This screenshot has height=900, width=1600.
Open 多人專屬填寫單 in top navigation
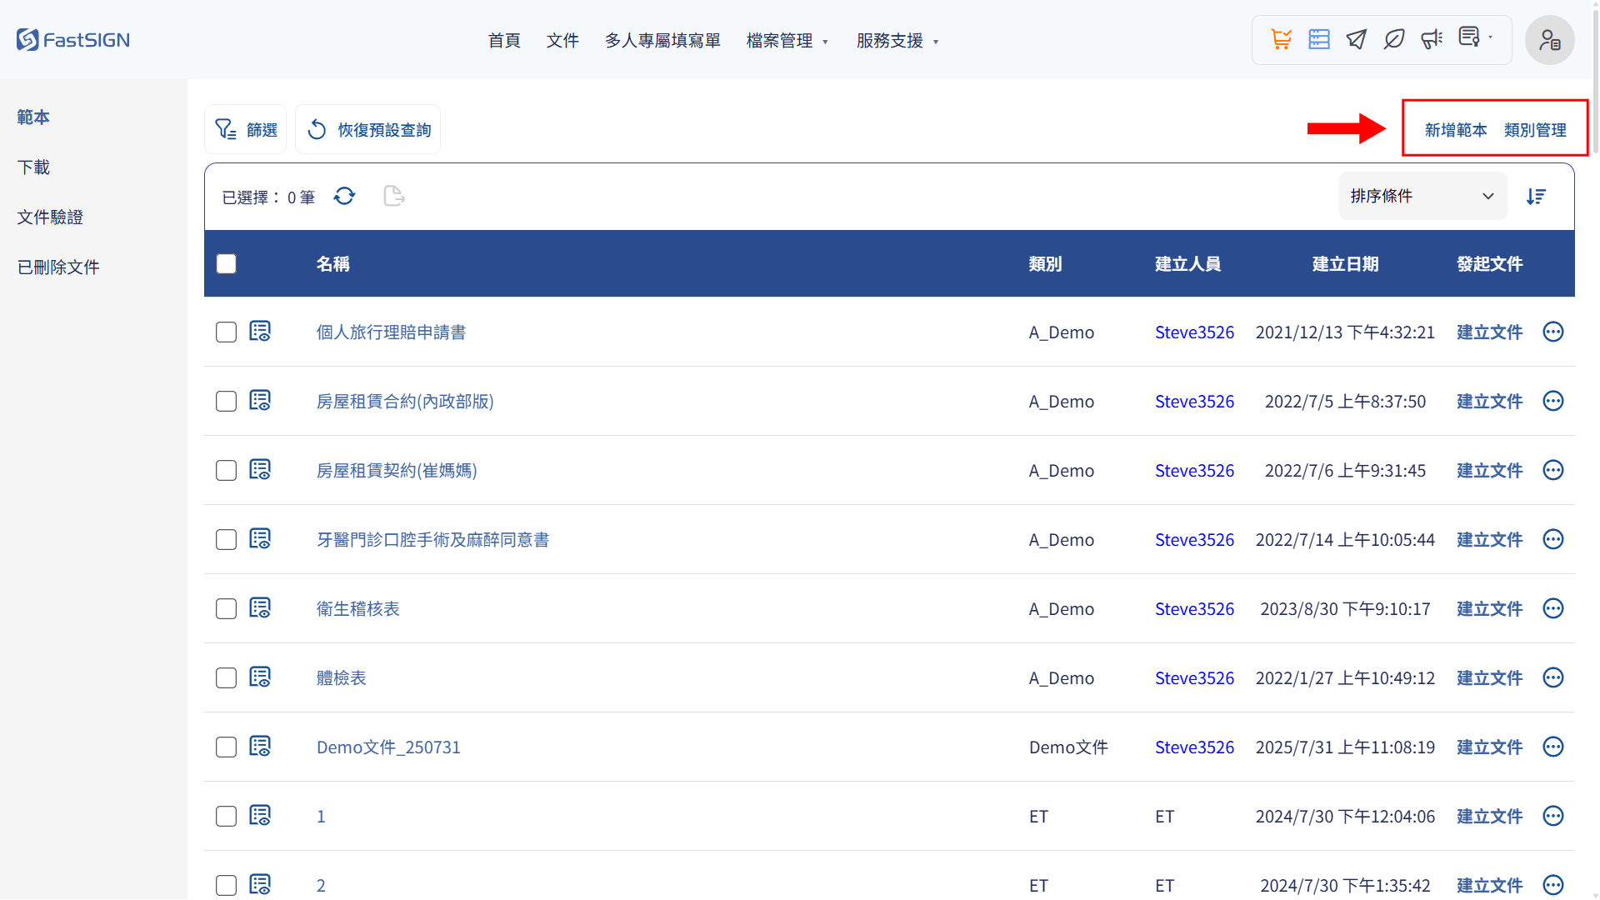pos(662,41)
